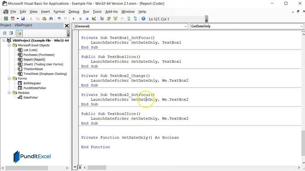Toggle Folders view in Project panel
This screenshot has height=171, width=305.
19,33
